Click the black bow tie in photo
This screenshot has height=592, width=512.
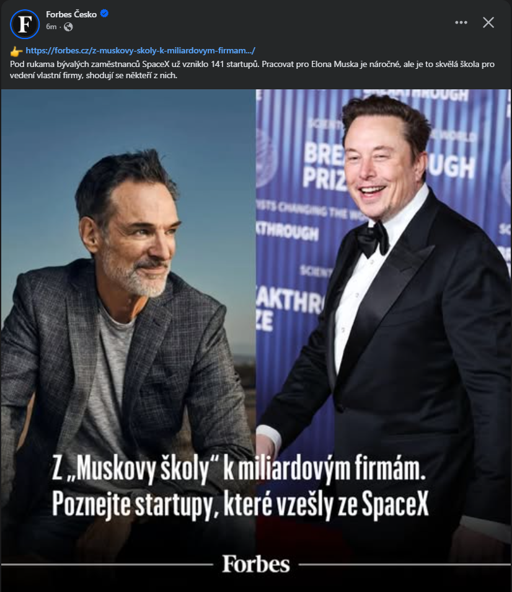pyautogui.click(x=372, y=239)
